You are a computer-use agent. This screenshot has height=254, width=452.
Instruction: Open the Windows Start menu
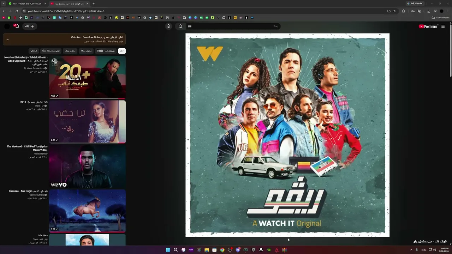click(168, 250)
